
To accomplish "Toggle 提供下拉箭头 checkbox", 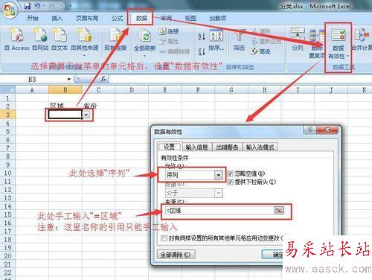I will tap(230, 182).
